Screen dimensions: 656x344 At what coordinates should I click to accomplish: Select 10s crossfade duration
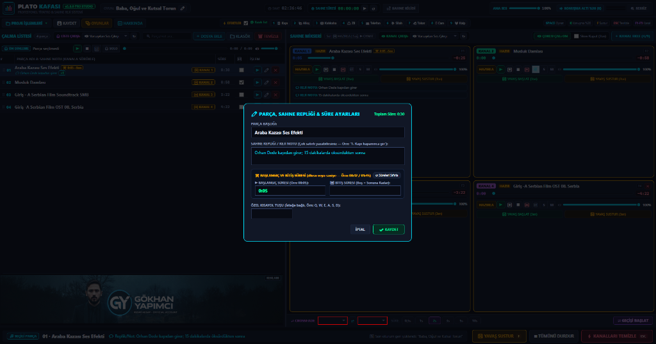tap(475, 321)
